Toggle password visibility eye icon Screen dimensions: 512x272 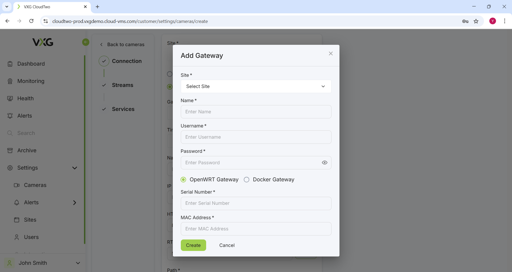tap(324, 163)
